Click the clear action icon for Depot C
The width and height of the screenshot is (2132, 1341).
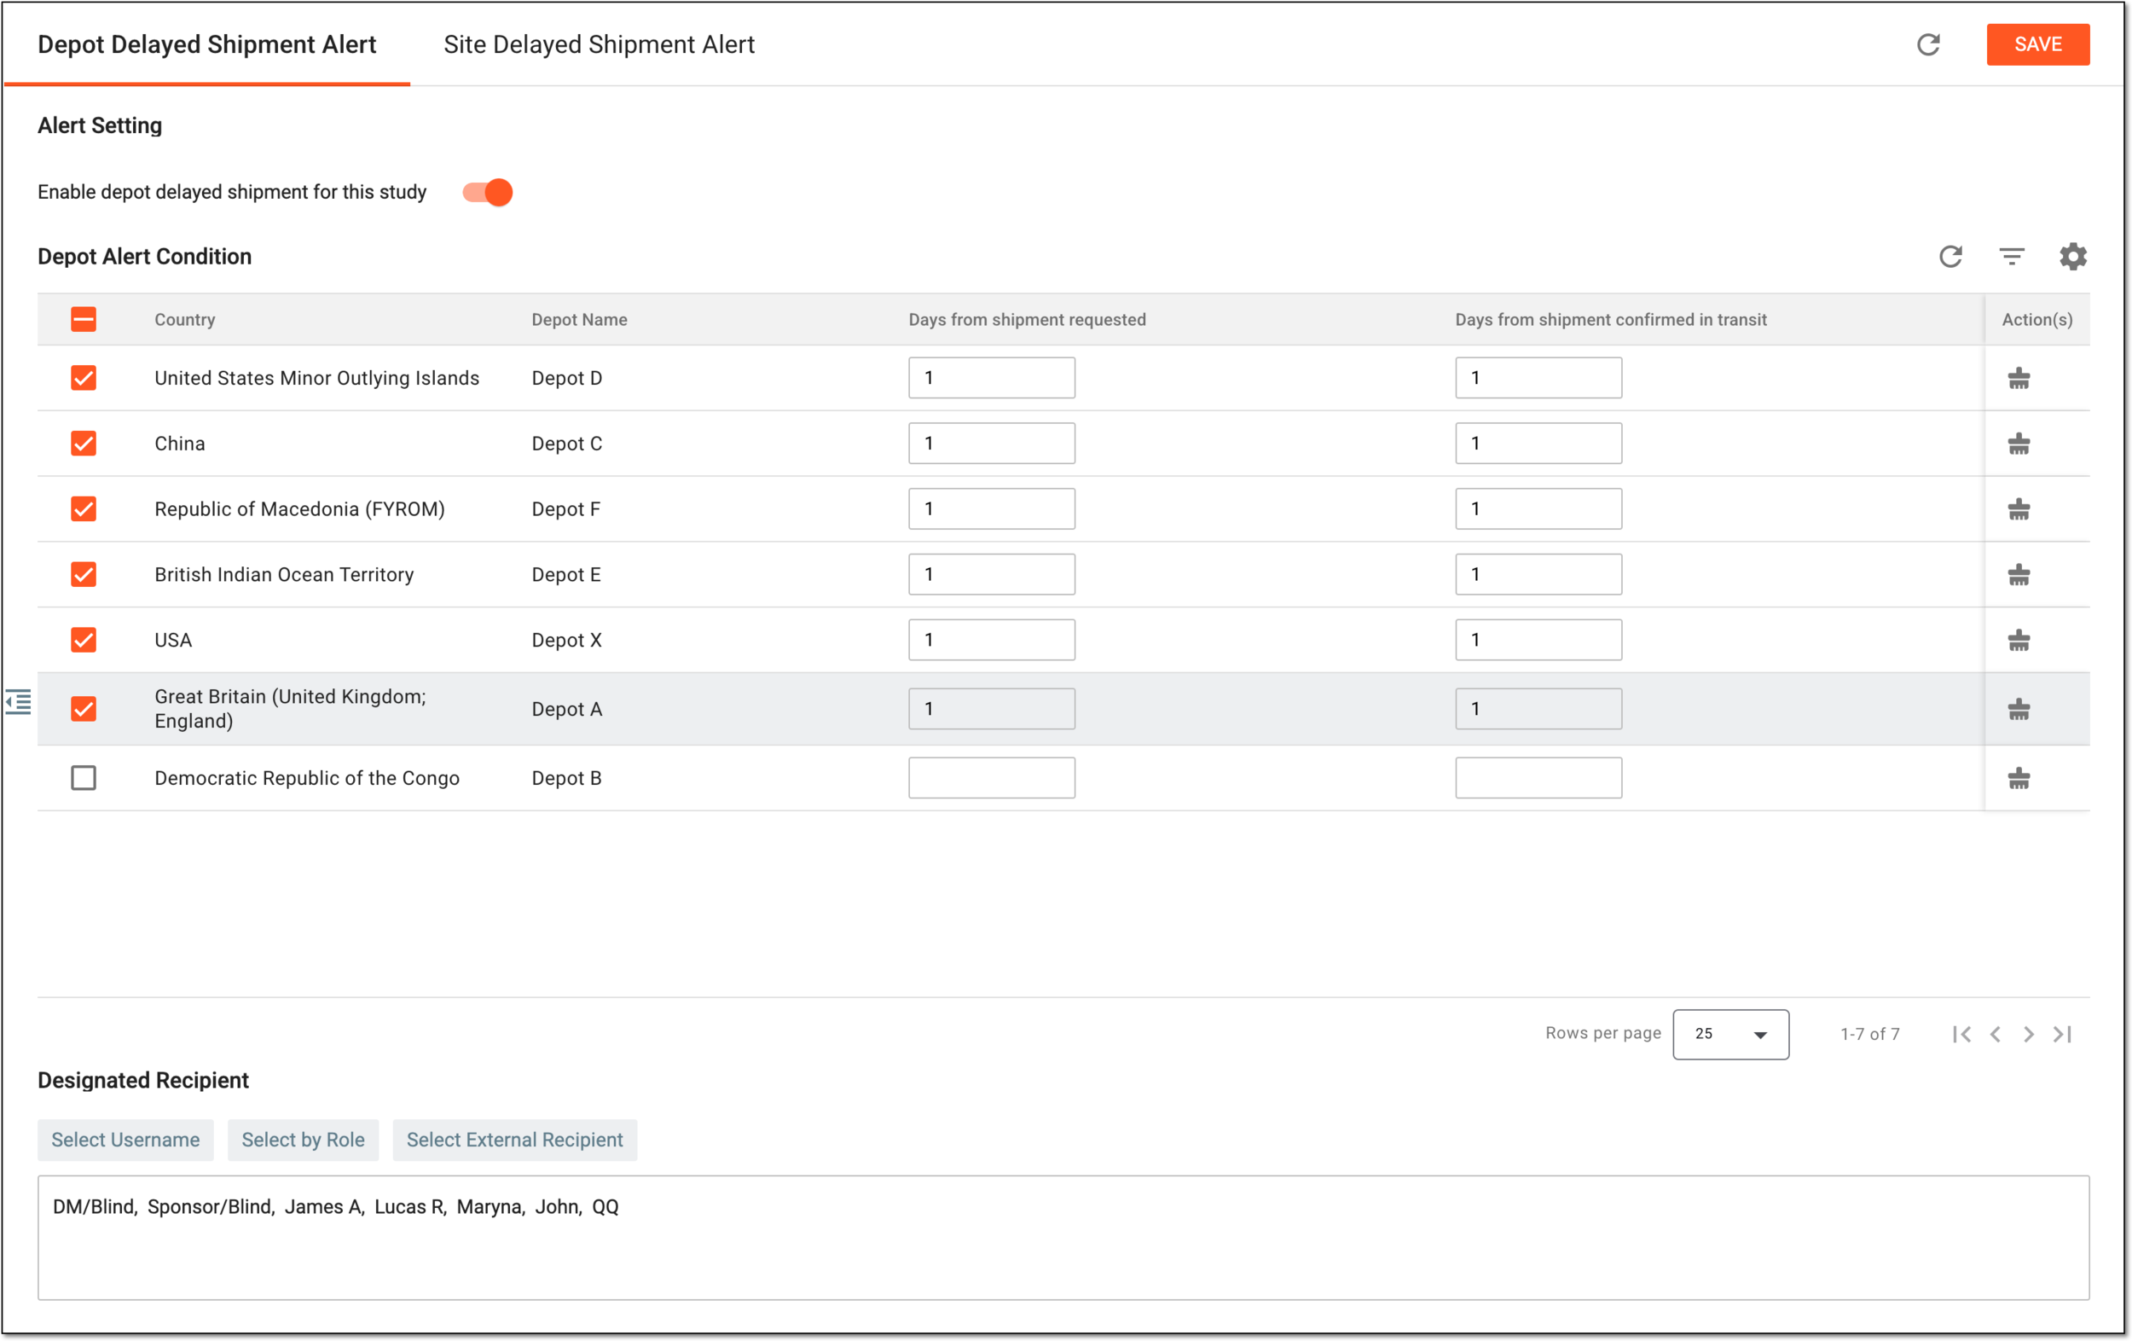click(2019, 444)
